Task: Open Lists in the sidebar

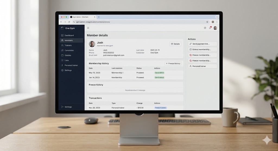Action: (x=71, y=60)
